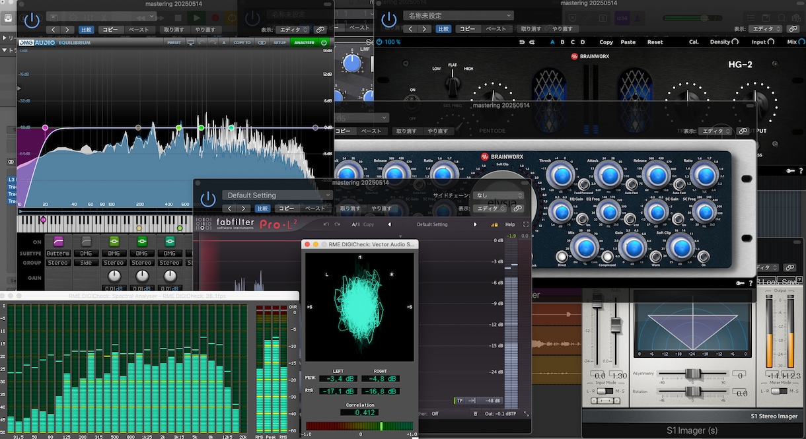Click Pro-L 2 next preset triangle
Screen dimensions: 806x439
coord(474,224)
